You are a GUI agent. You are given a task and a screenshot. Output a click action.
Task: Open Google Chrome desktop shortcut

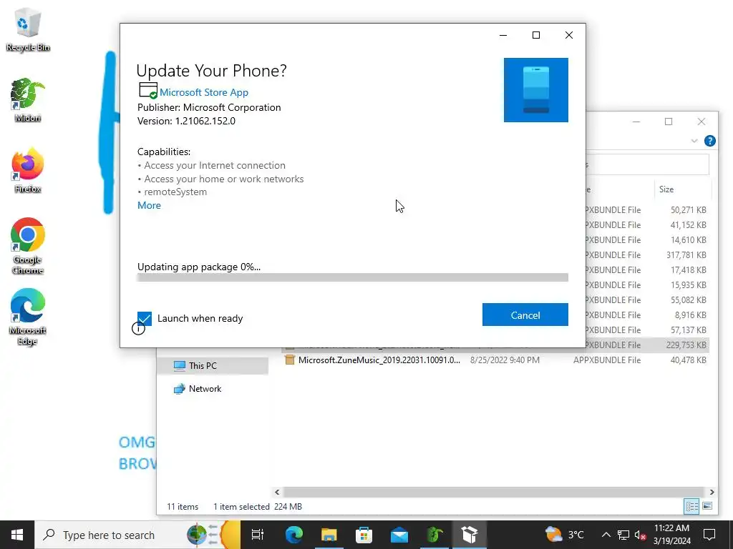(x=28, y=246)
